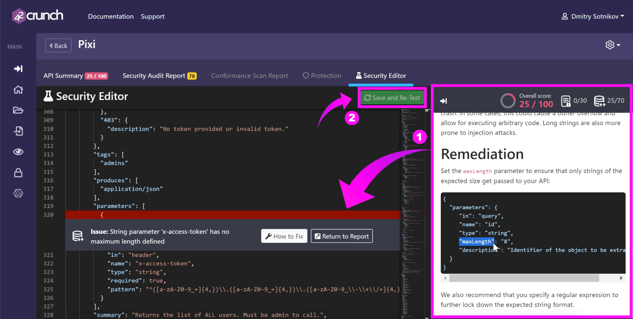Click the Pixi API title

(x=87, y=44)
